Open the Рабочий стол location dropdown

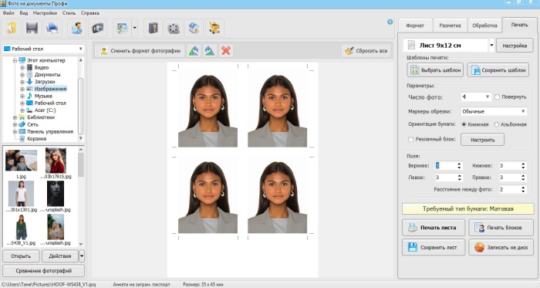[80, 49]
